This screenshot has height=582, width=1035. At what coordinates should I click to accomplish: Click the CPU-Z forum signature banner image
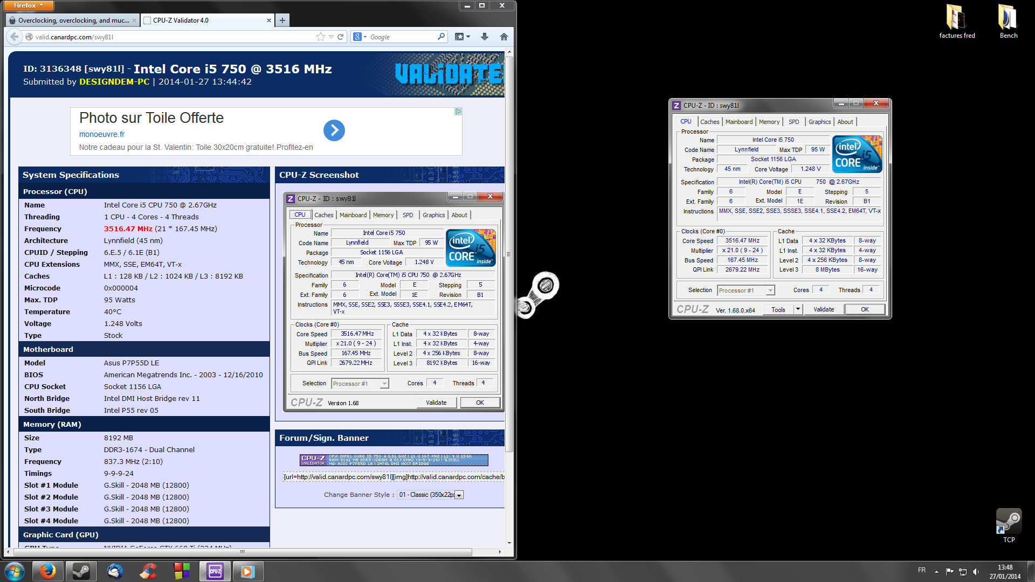[394, 460]
